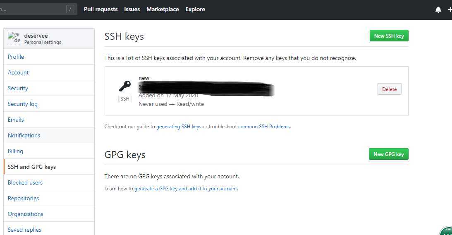The image size is (452, 235).
Task: Open Marketplace in top navigation
Action: (x=163, y=9)
